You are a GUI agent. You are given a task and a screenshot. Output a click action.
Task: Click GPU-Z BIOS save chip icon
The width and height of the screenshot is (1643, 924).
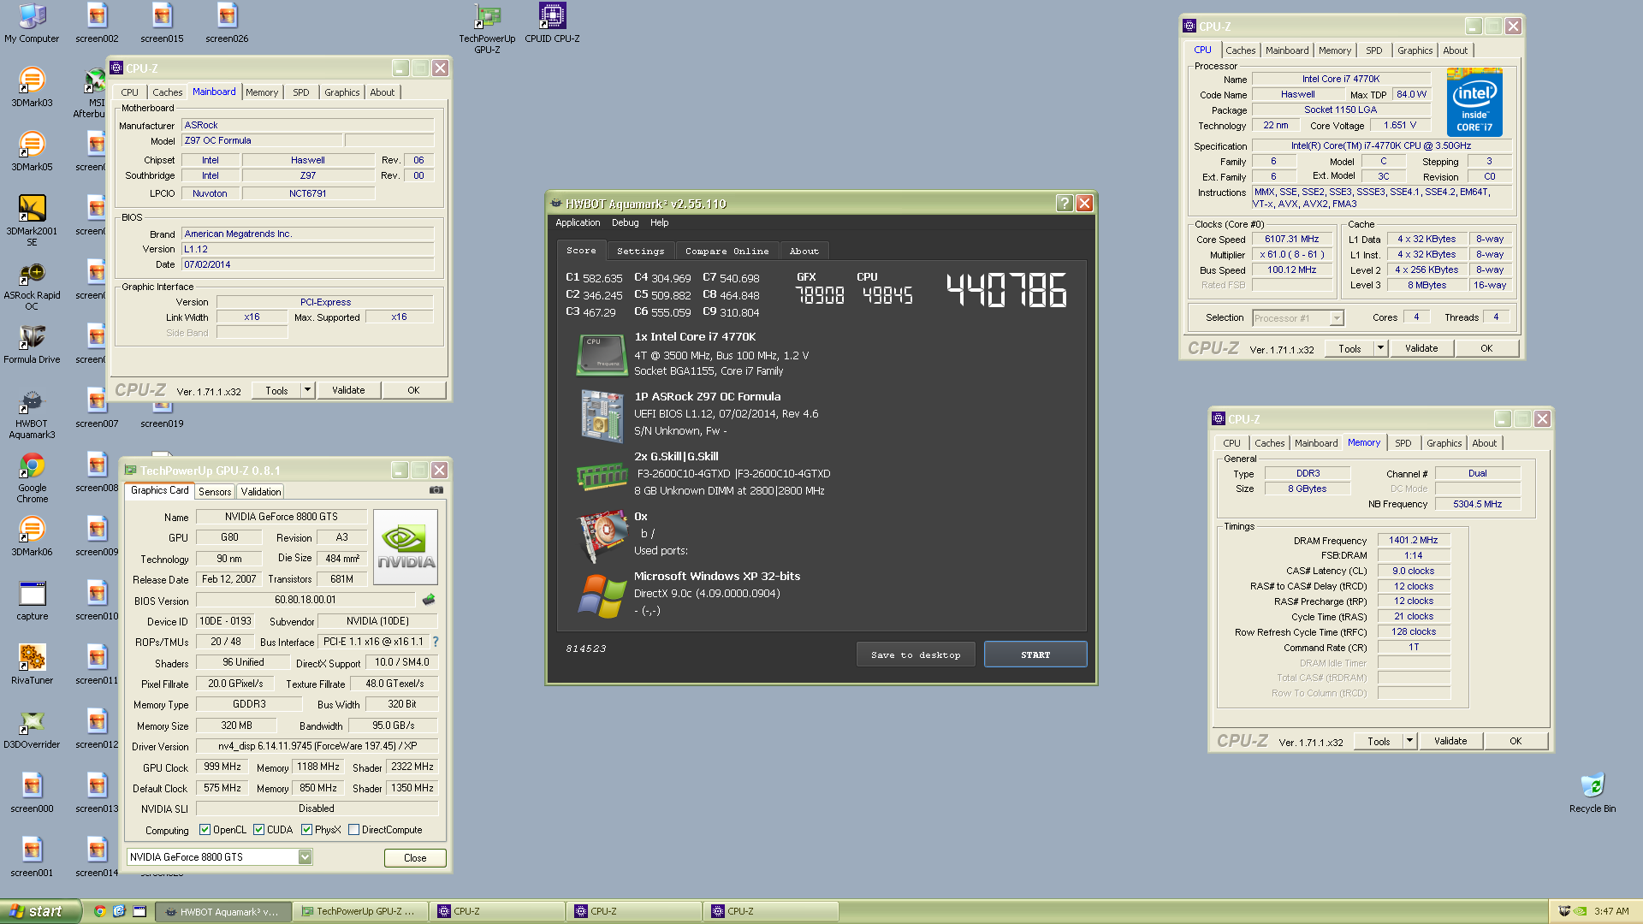click(429, 600)
